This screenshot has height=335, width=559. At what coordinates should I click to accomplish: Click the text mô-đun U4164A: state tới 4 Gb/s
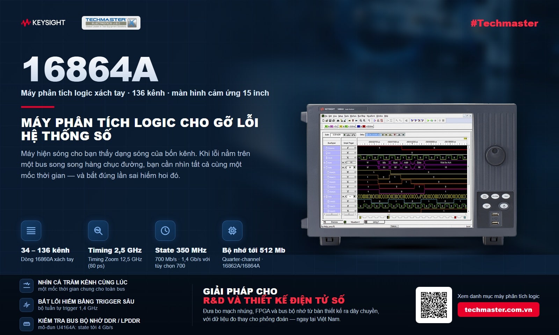[x=75, y=327]
